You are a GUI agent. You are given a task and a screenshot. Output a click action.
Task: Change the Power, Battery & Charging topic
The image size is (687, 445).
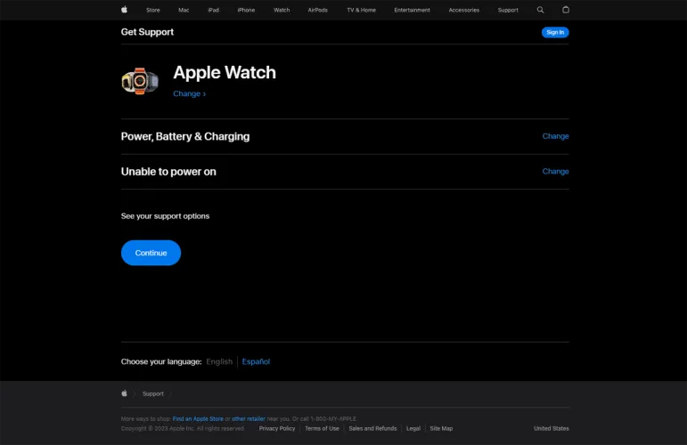555,136
